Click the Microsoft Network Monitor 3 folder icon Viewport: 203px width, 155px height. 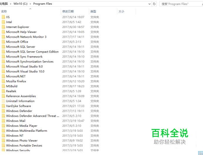[x=3, y=37]
